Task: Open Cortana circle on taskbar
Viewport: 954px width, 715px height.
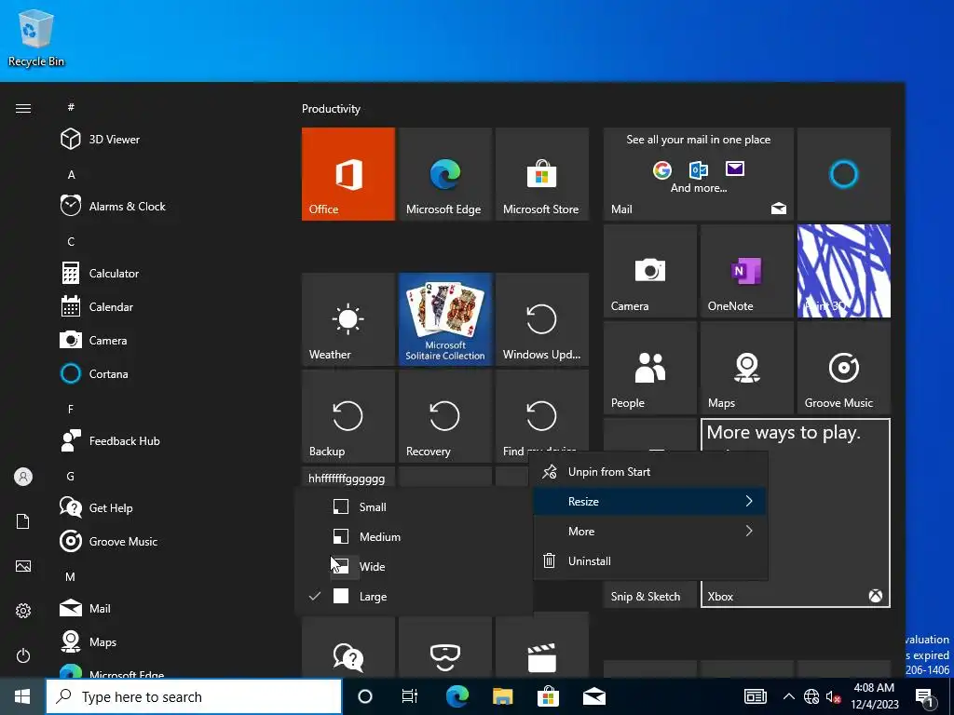Action: [365, 696]
